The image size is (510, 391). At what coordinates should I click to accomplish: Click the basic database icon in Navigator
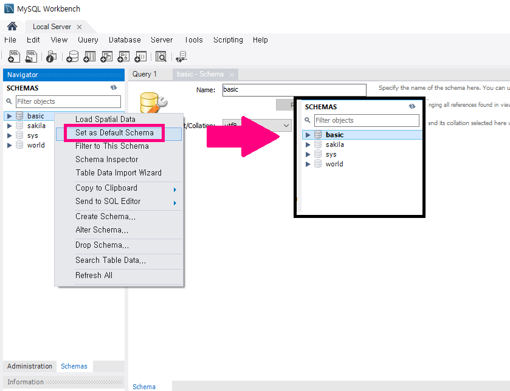(19, 115)
